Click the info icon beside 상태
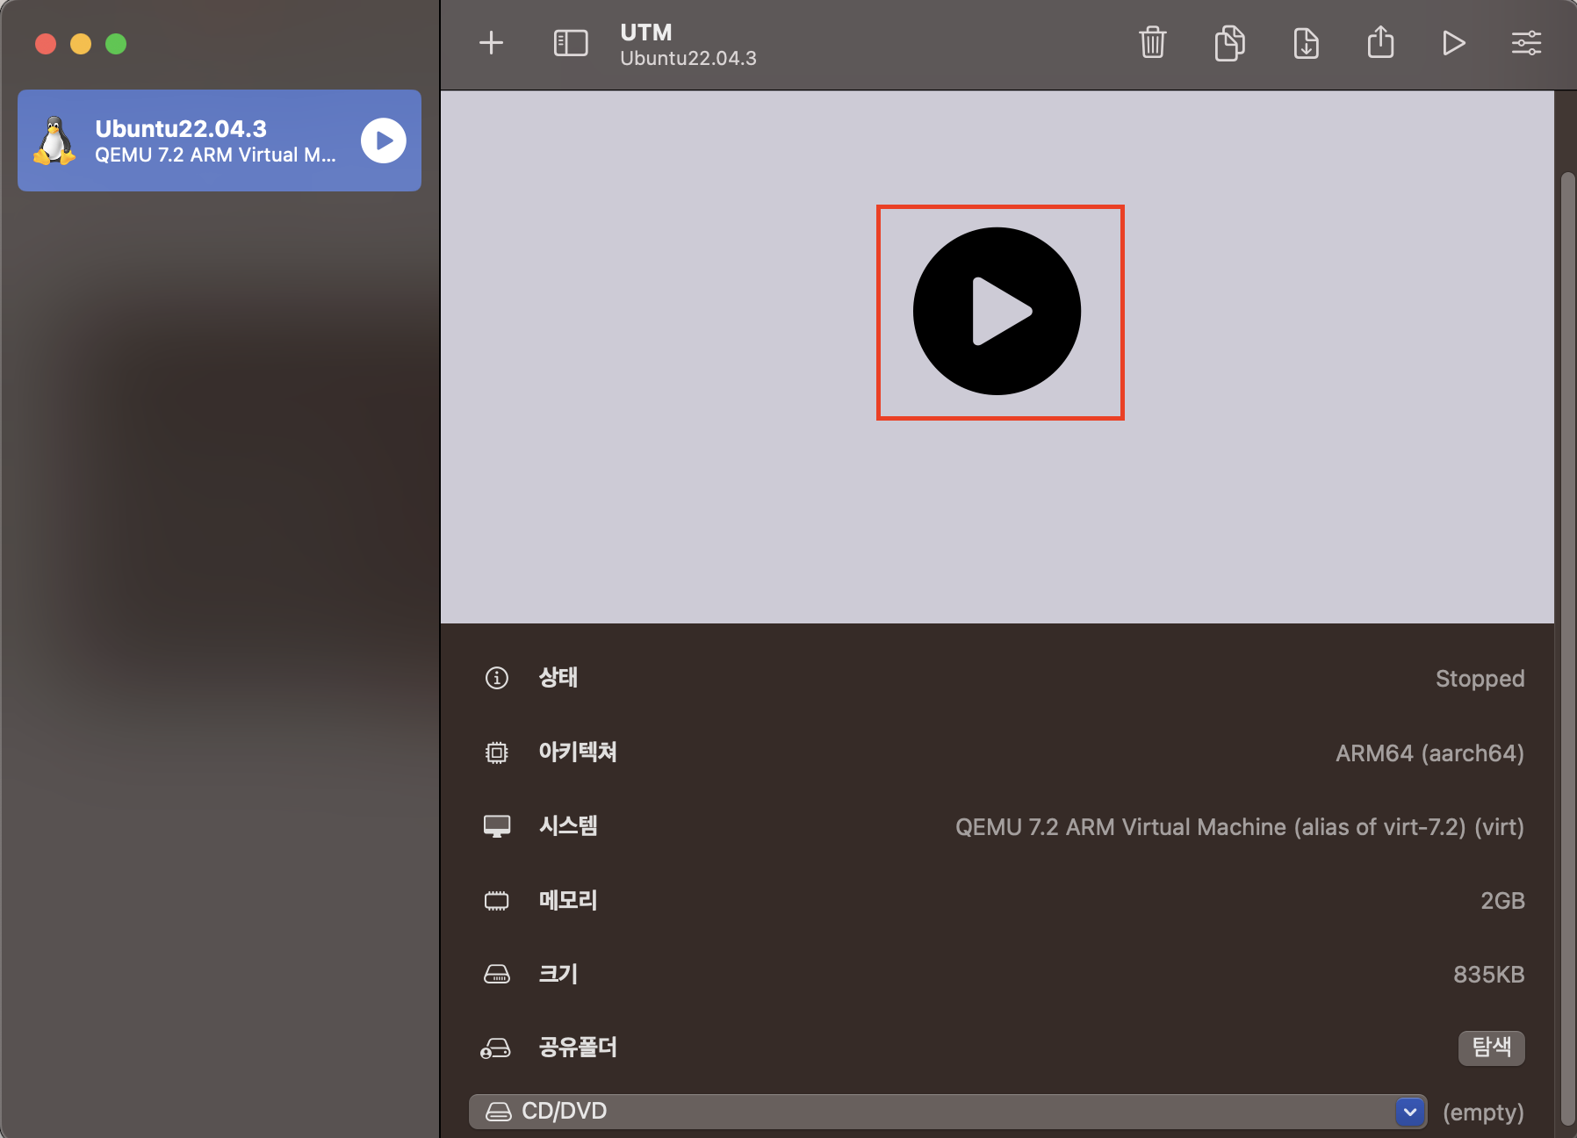The height and width of the screenshot is (1138, 1577). 497,678
